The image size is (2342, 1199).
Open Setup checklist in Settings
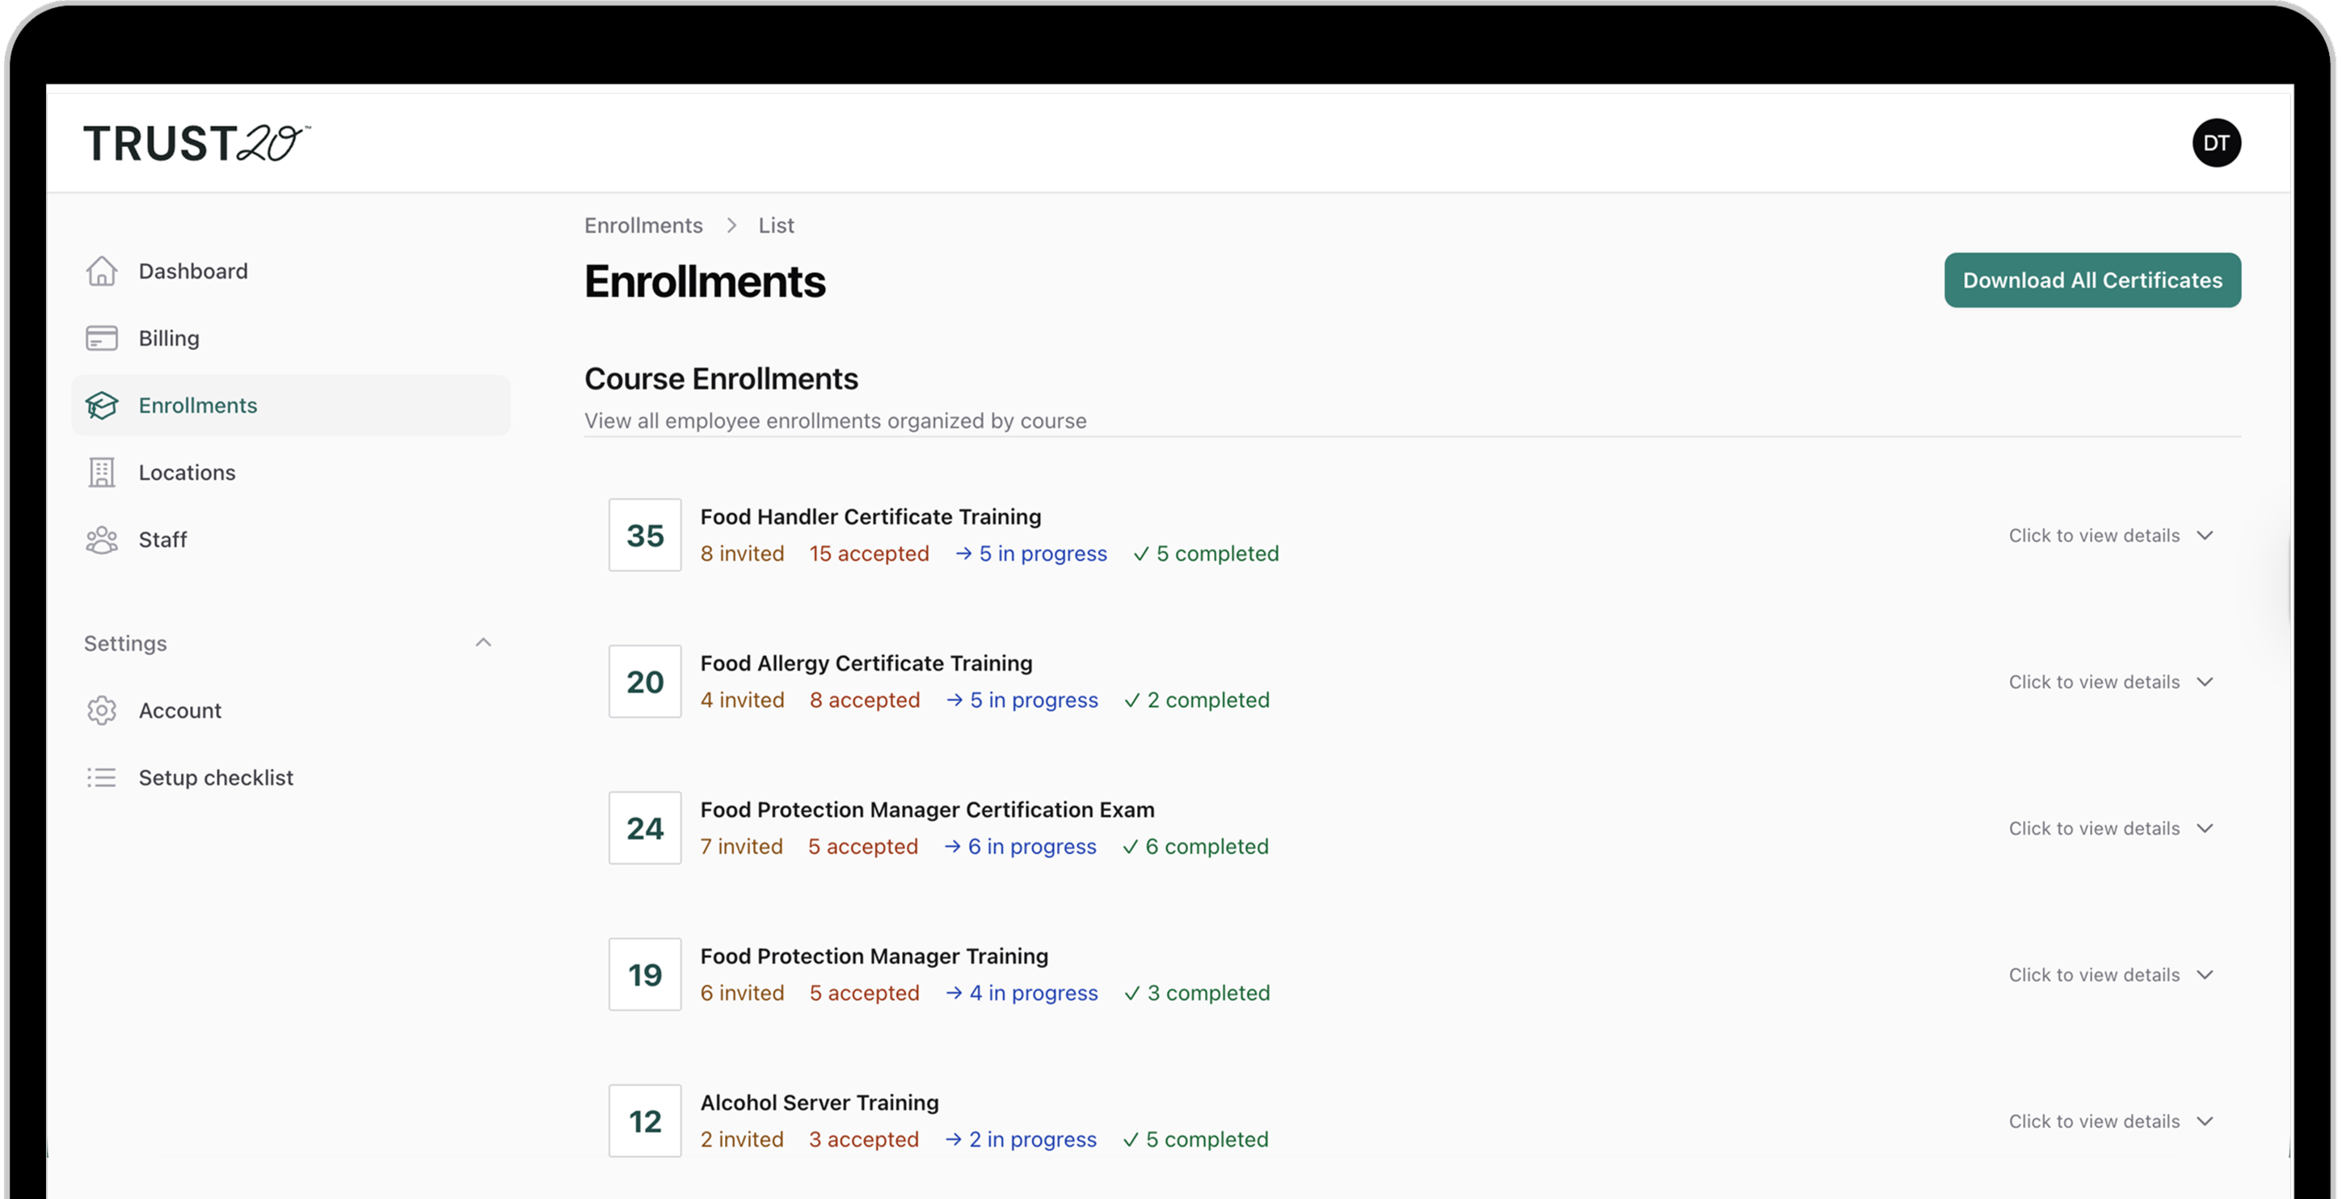[x=216, y=778]
